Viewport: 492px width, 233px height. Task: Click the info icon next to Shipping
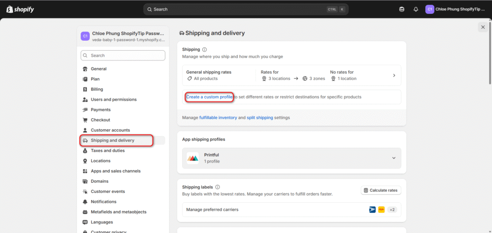[x=205, y=49]
